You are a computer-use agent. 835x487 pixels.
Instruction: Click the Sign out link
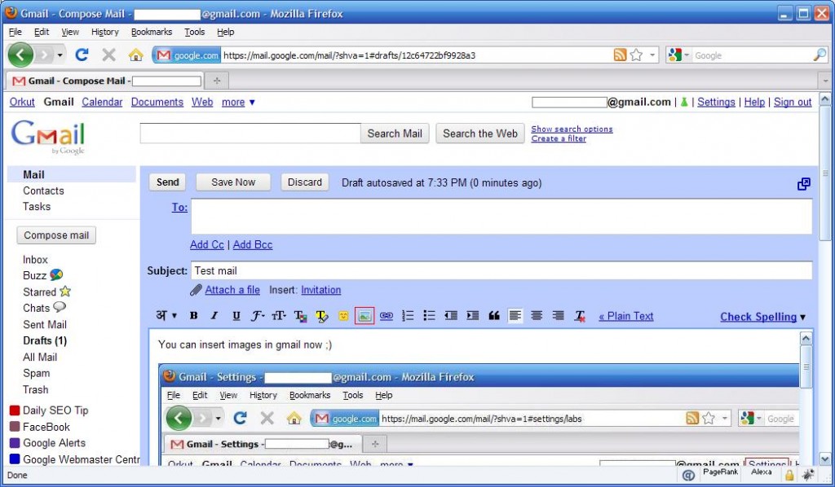(x=793, y=102)
